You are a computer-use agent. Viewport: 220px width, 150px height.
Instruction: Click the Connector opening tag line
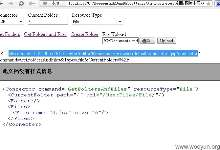coord(101,89)
